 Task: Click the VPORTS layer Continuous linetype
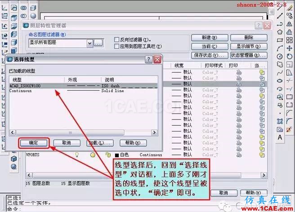tap(151, 155)
